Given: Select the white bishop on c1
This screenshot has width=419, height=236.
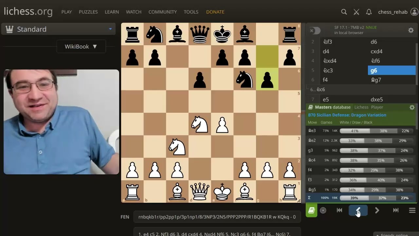Looking at the screenshot, I should click(177, 191).
